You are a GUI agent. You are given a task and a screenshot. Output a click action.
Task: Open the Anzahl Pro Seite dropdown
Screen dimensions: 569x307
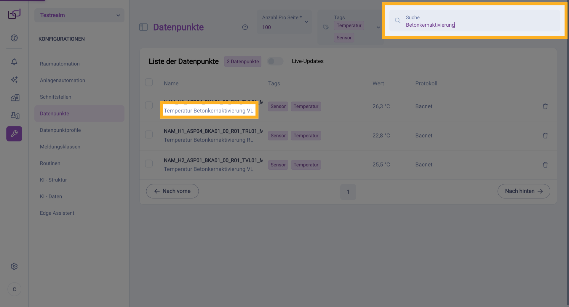point(284,22)
